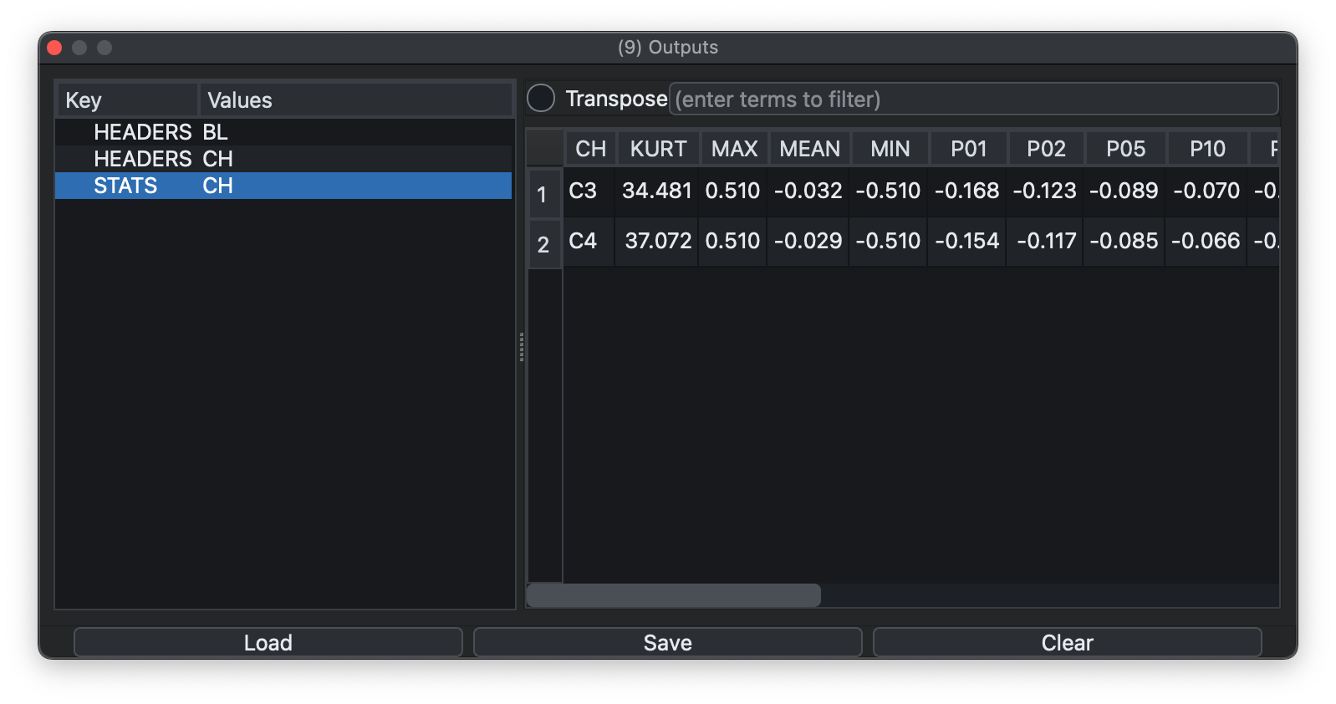
Task: Click the Clear button
Action: (1068, 642)
